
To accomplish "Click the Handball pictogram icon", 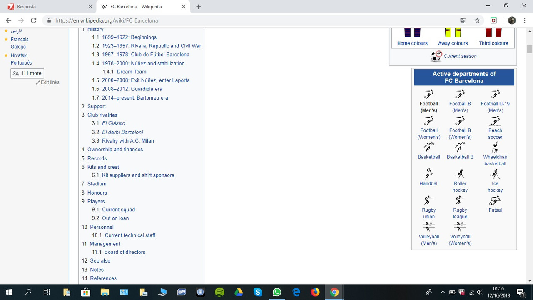I will 429,174.
